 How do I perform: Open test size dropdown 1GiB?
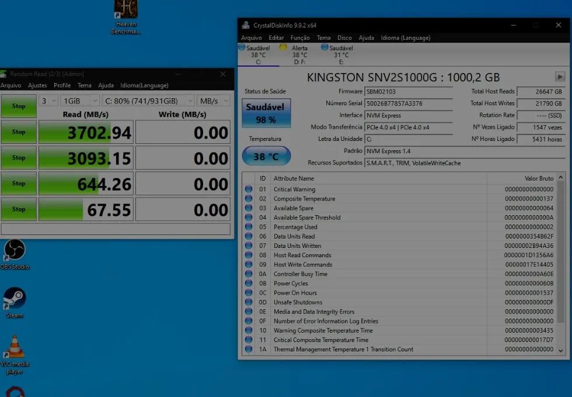click(79, 101)
